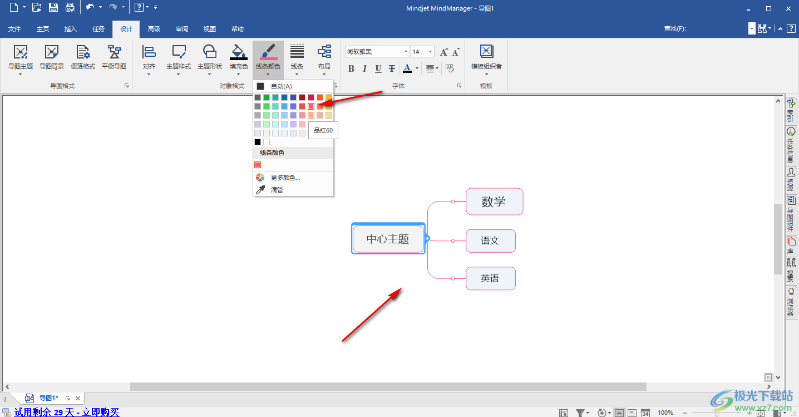Click fit map icon in status bar

[x=761, y=413]
